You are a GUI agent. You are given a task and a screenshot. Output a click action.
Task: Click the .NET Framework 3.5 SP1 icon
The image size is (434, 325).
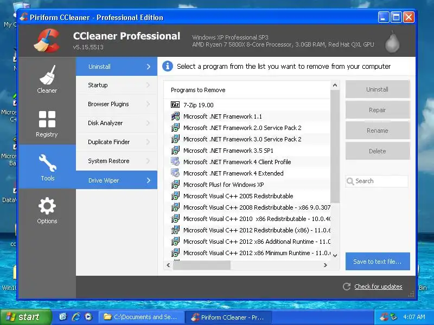(x=175, y=150)
